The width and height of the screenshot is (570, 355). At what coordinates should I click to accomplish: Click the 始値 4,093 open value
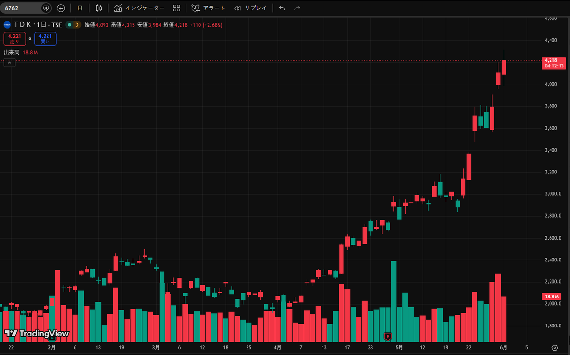(96, 25)
